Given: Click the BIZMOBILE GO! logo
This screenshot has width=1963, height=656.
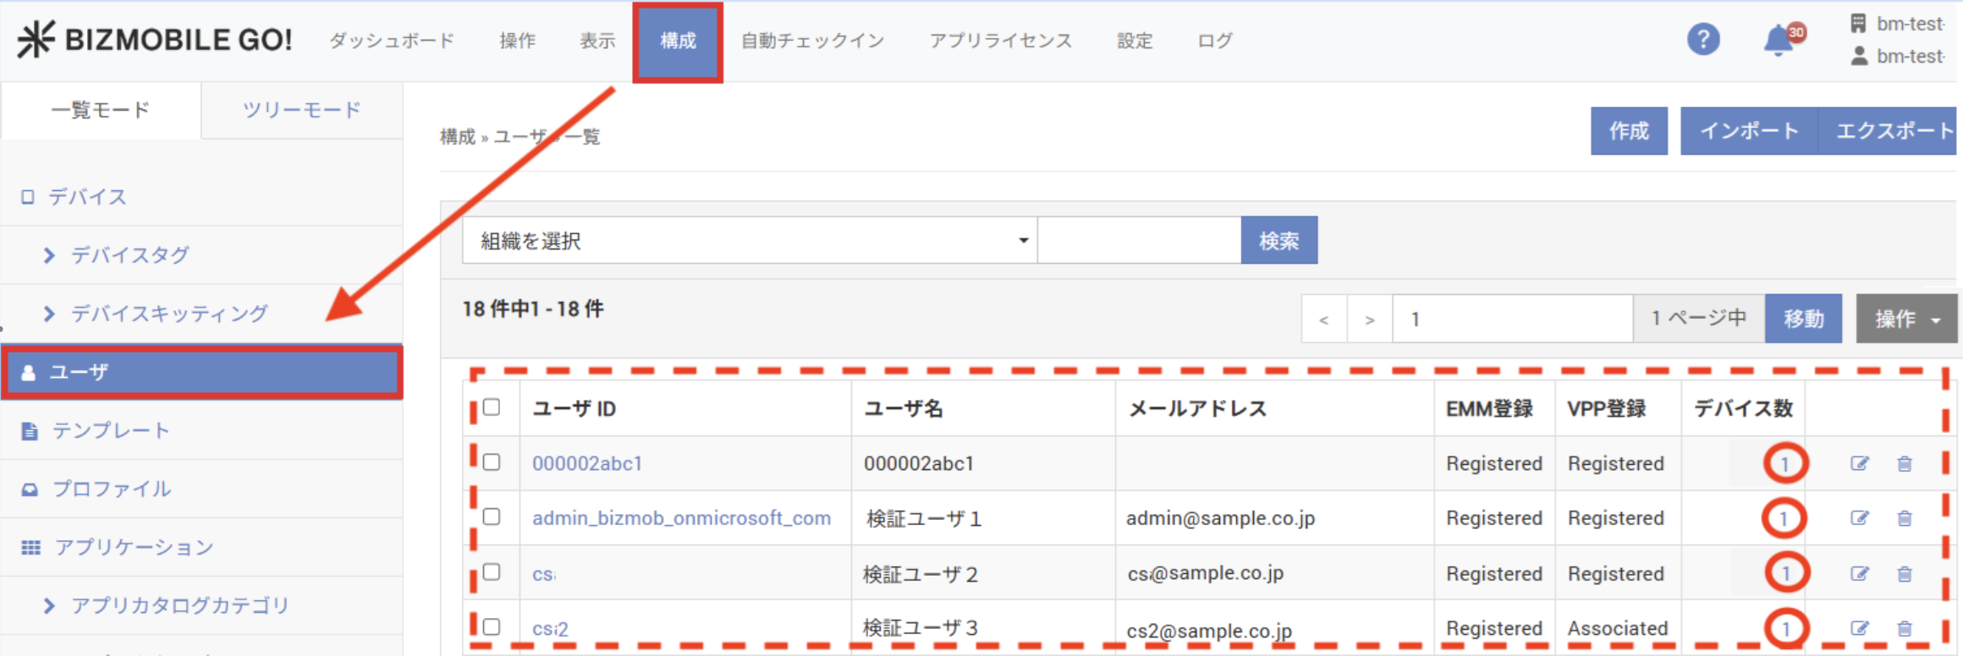Looking at the screenshot, I should coord(155,40).
